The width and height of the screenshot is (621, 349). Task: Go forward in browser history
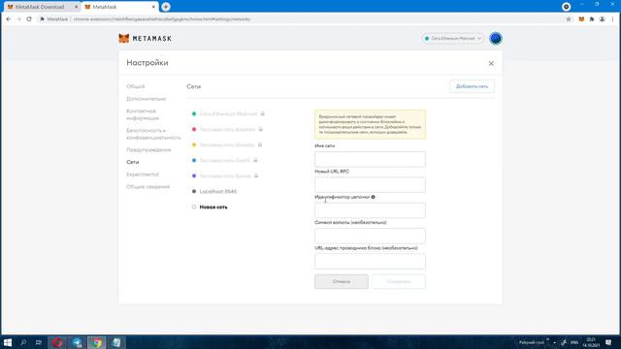tap(18, 19)
